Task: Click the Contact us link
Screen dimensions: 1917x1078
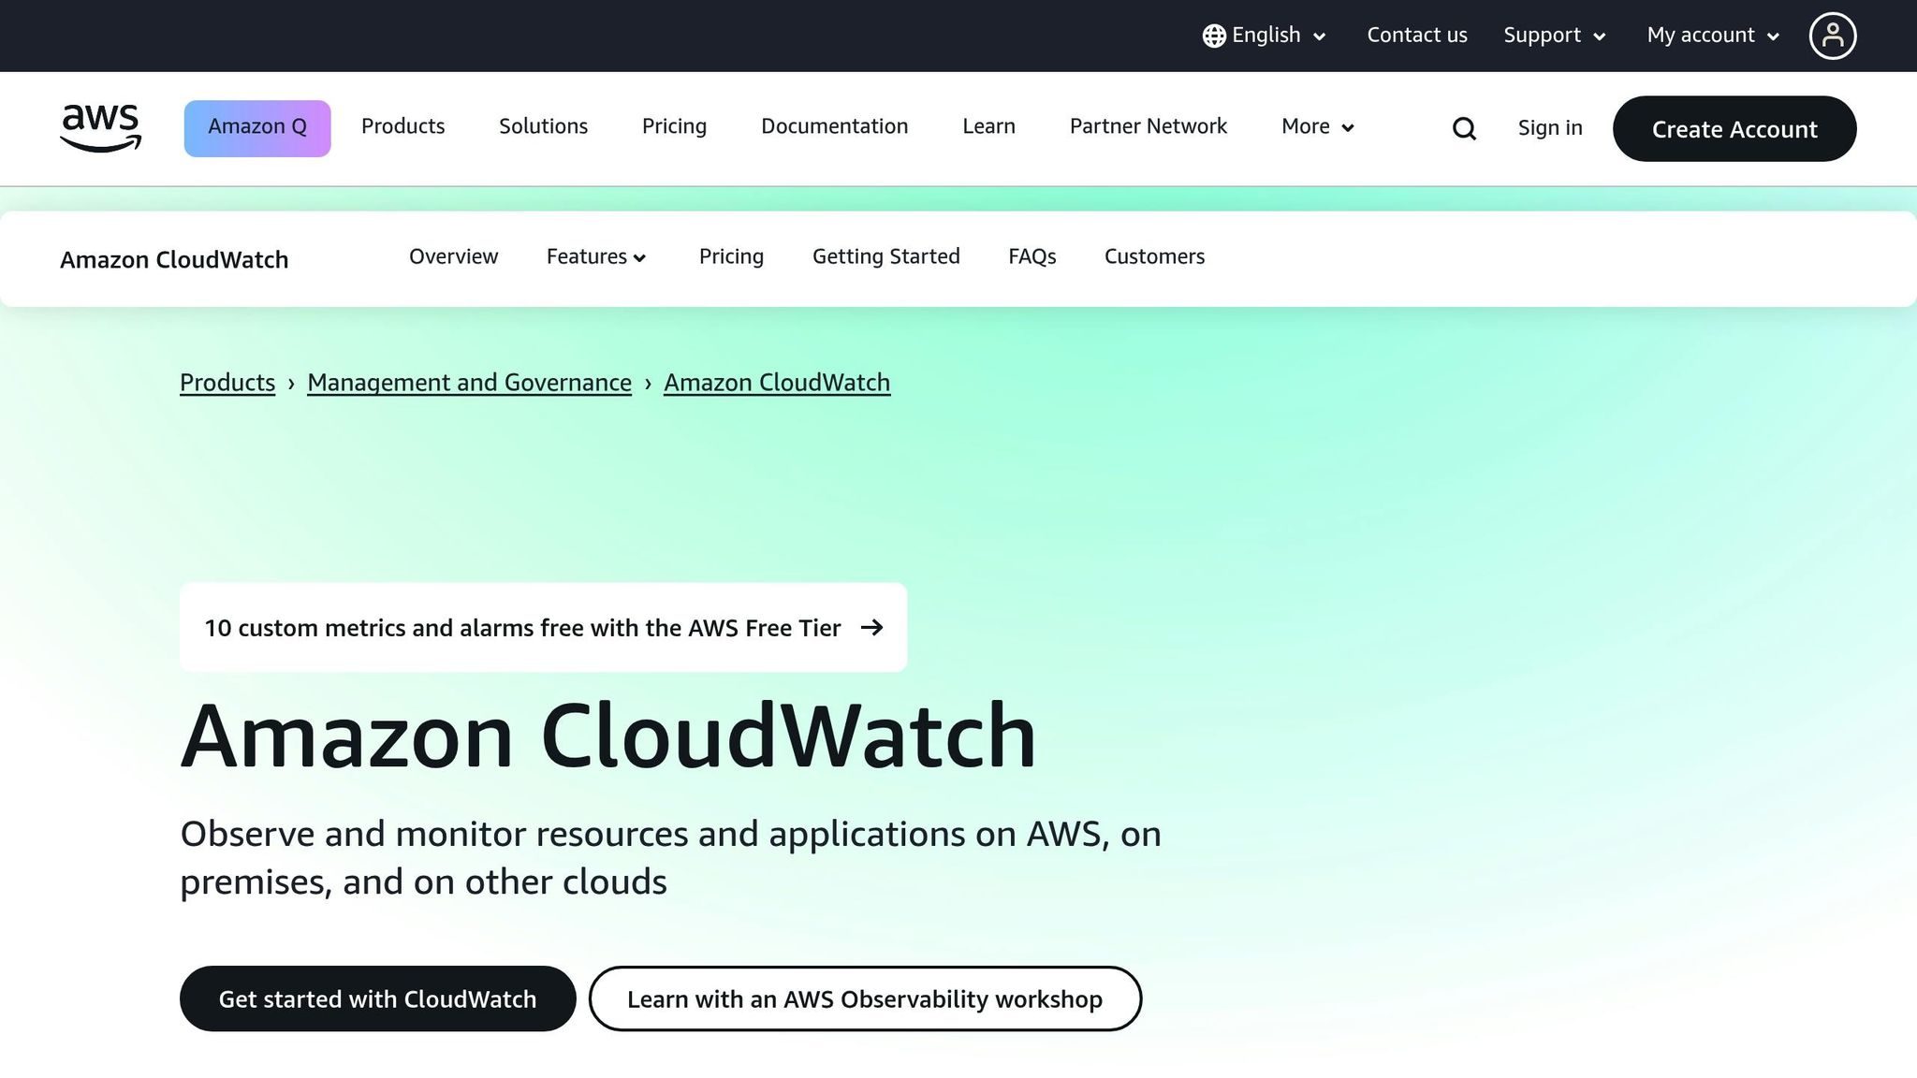Action: point(1416,36)
